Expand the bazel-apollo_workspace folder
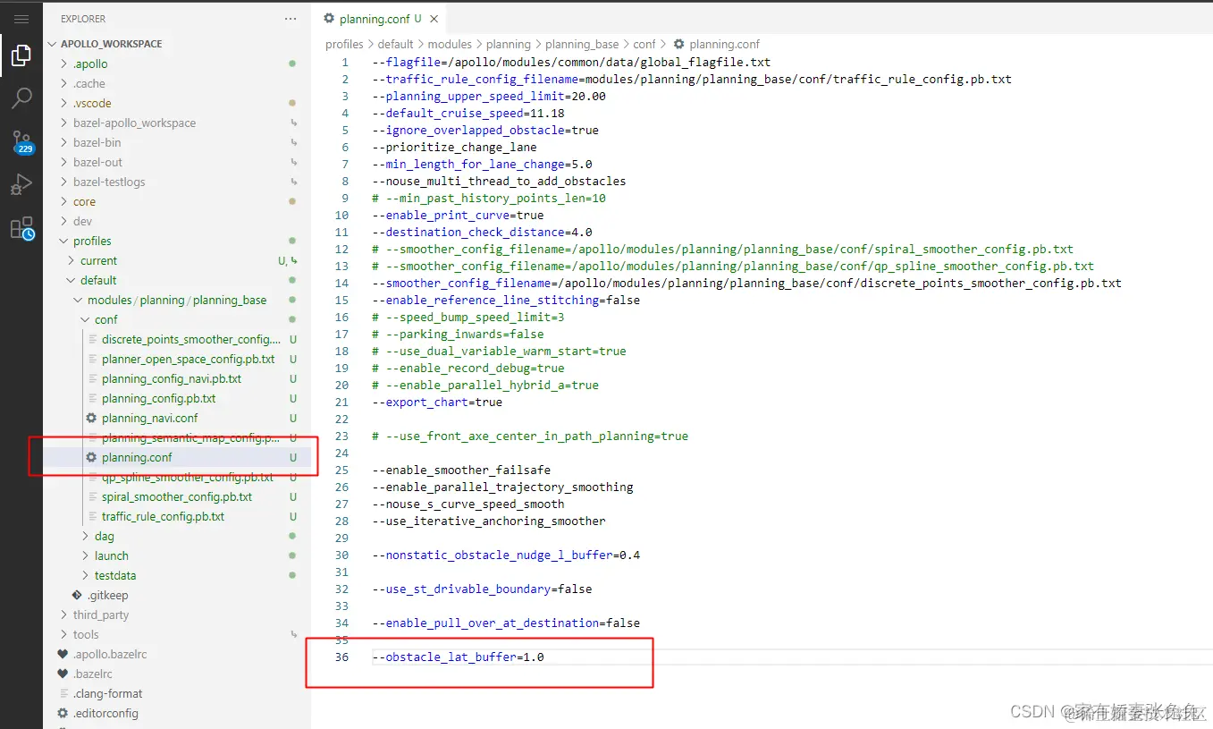This screenshot has height=729, width=1213. (134, 123)
